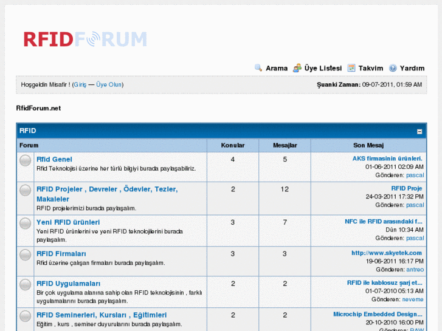Viewport: 442px width, 331px height.
Task: Click the Son Mesaj column header
Action: pos(368,145)
